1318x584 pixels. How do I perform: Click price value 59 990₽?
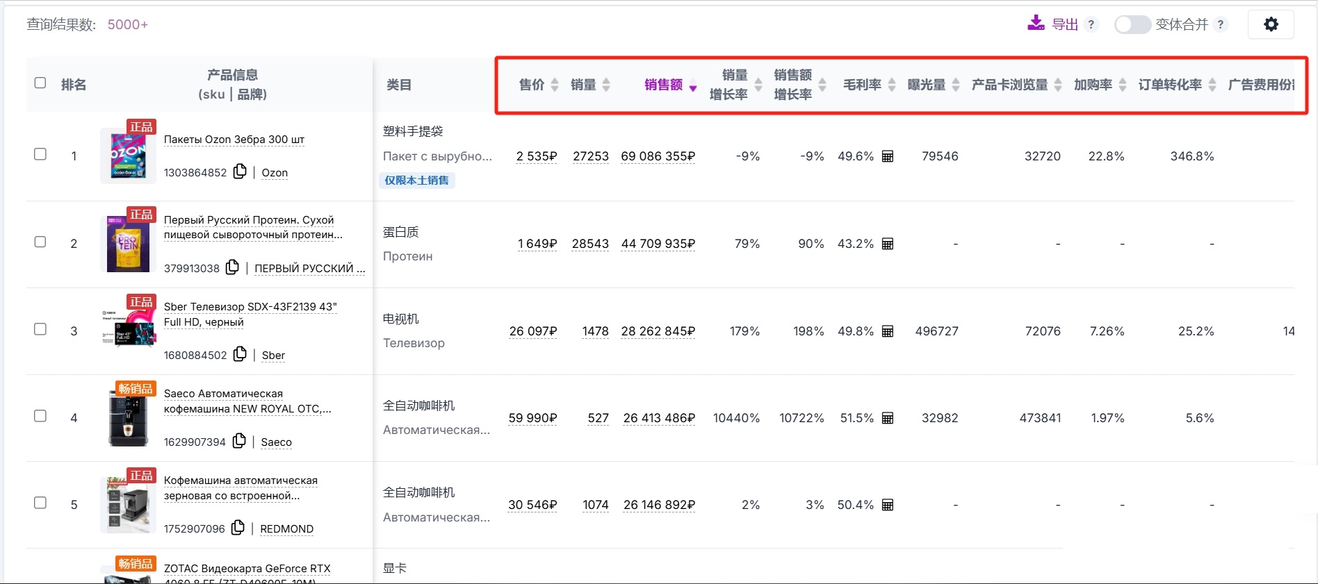click(532, 418)
